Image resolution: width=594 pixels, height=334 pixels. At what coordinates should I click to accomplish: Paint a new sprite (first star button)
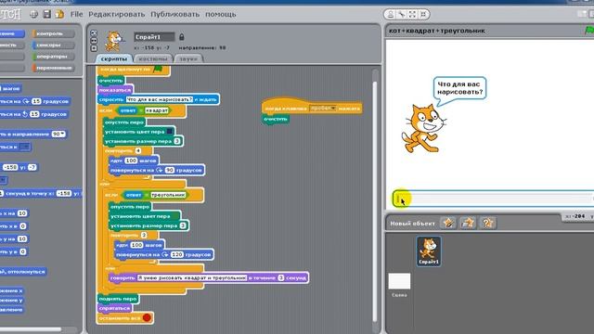pyautogui.click(x=448, y=223)
